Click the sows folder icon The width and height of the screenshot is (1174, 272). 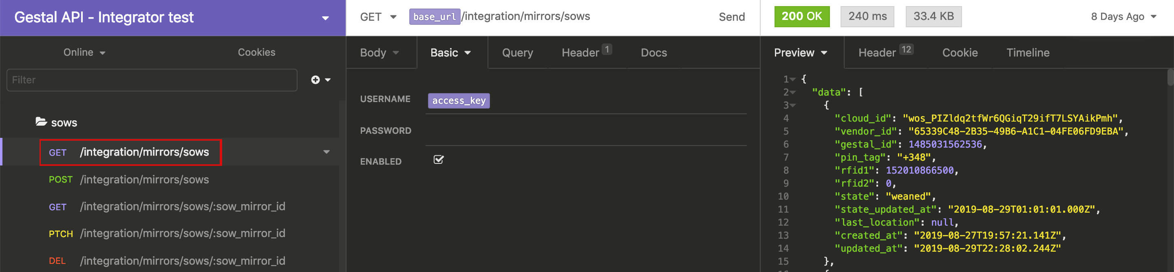tap(42, 122)
